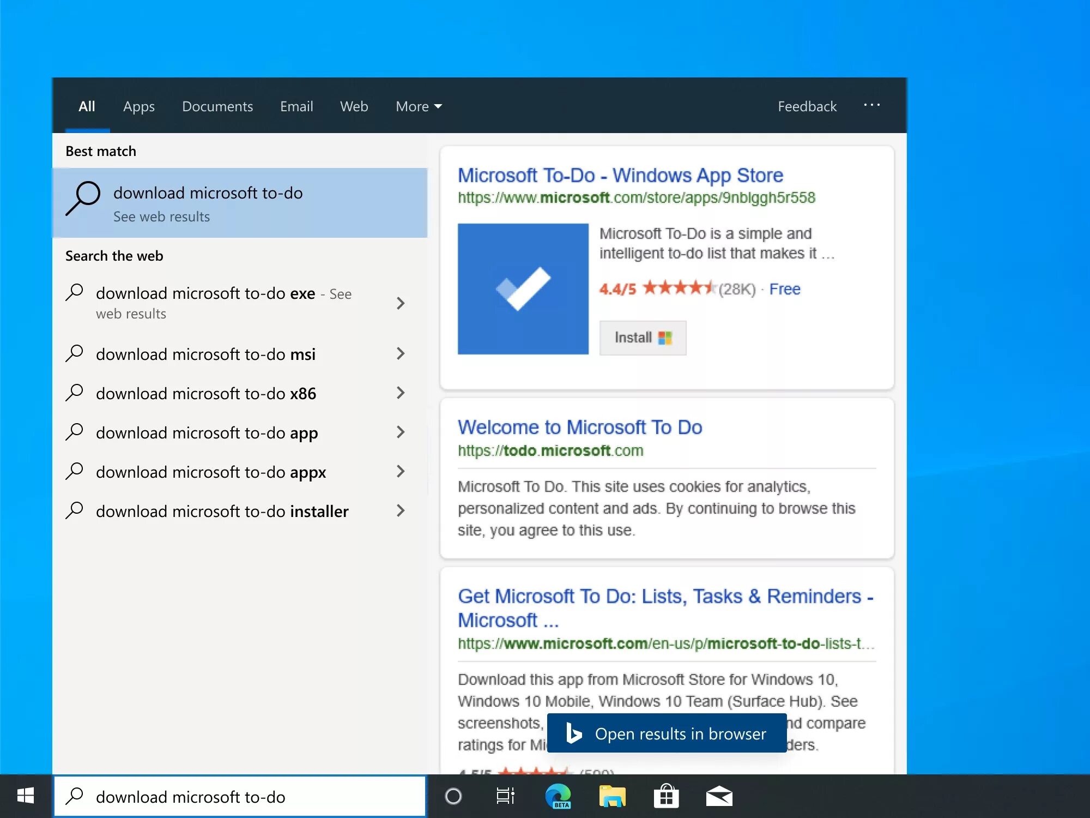Click the taskbar search input field
Viewport: 1090px width, 818px height.
coord(234,796)
